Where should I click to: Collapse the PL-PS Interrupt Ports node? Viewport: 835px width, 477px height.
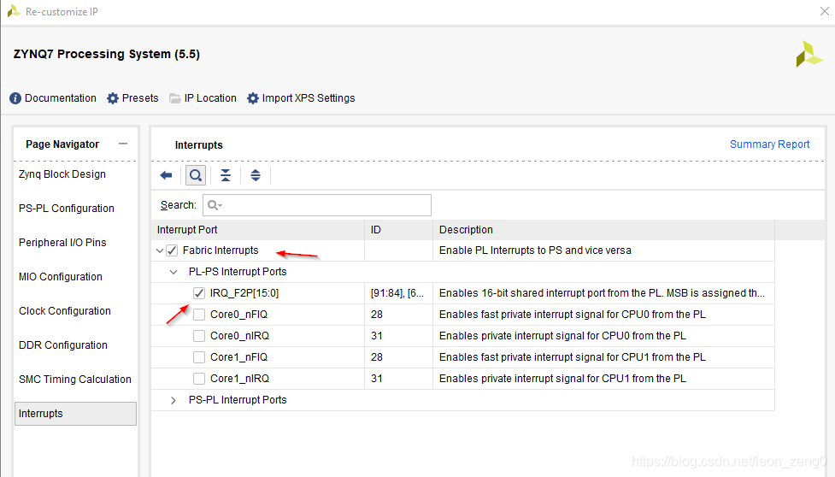point(173,272)
